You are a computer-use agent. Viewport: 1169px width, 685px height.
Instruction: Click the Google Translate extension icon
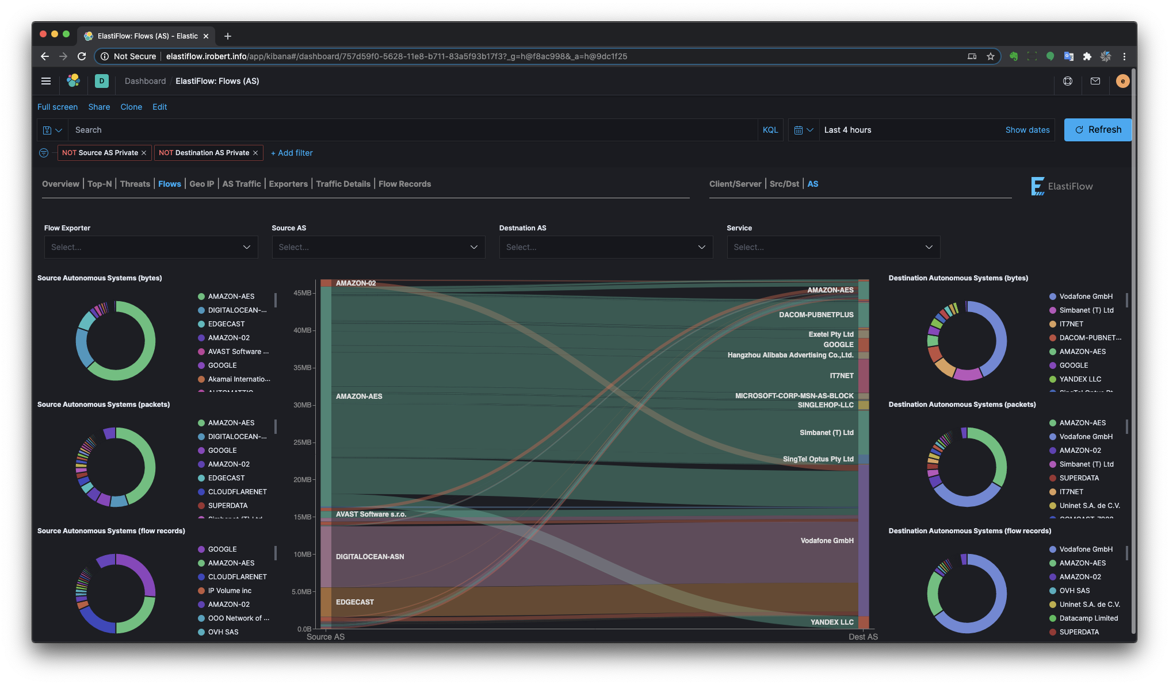click(1069, 56)
